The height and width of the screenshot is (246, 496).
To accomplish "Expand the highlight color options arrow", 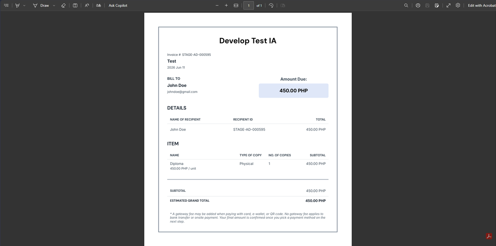I will click(24, 5).
